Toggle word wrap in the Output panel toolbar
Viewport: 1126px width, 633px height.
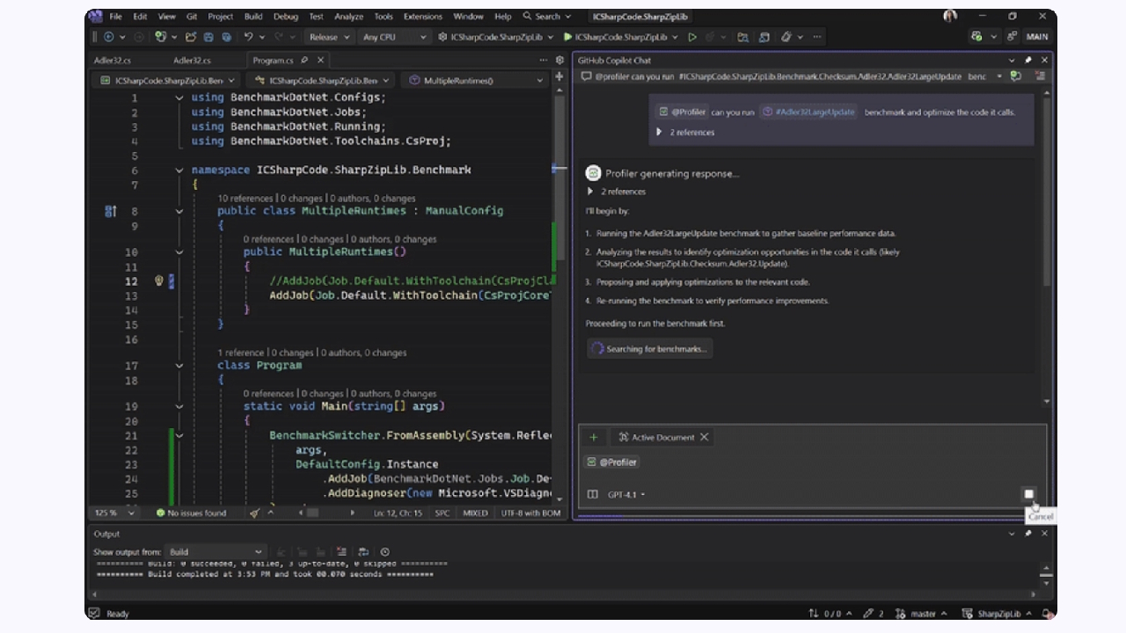(x=363, y=551)
